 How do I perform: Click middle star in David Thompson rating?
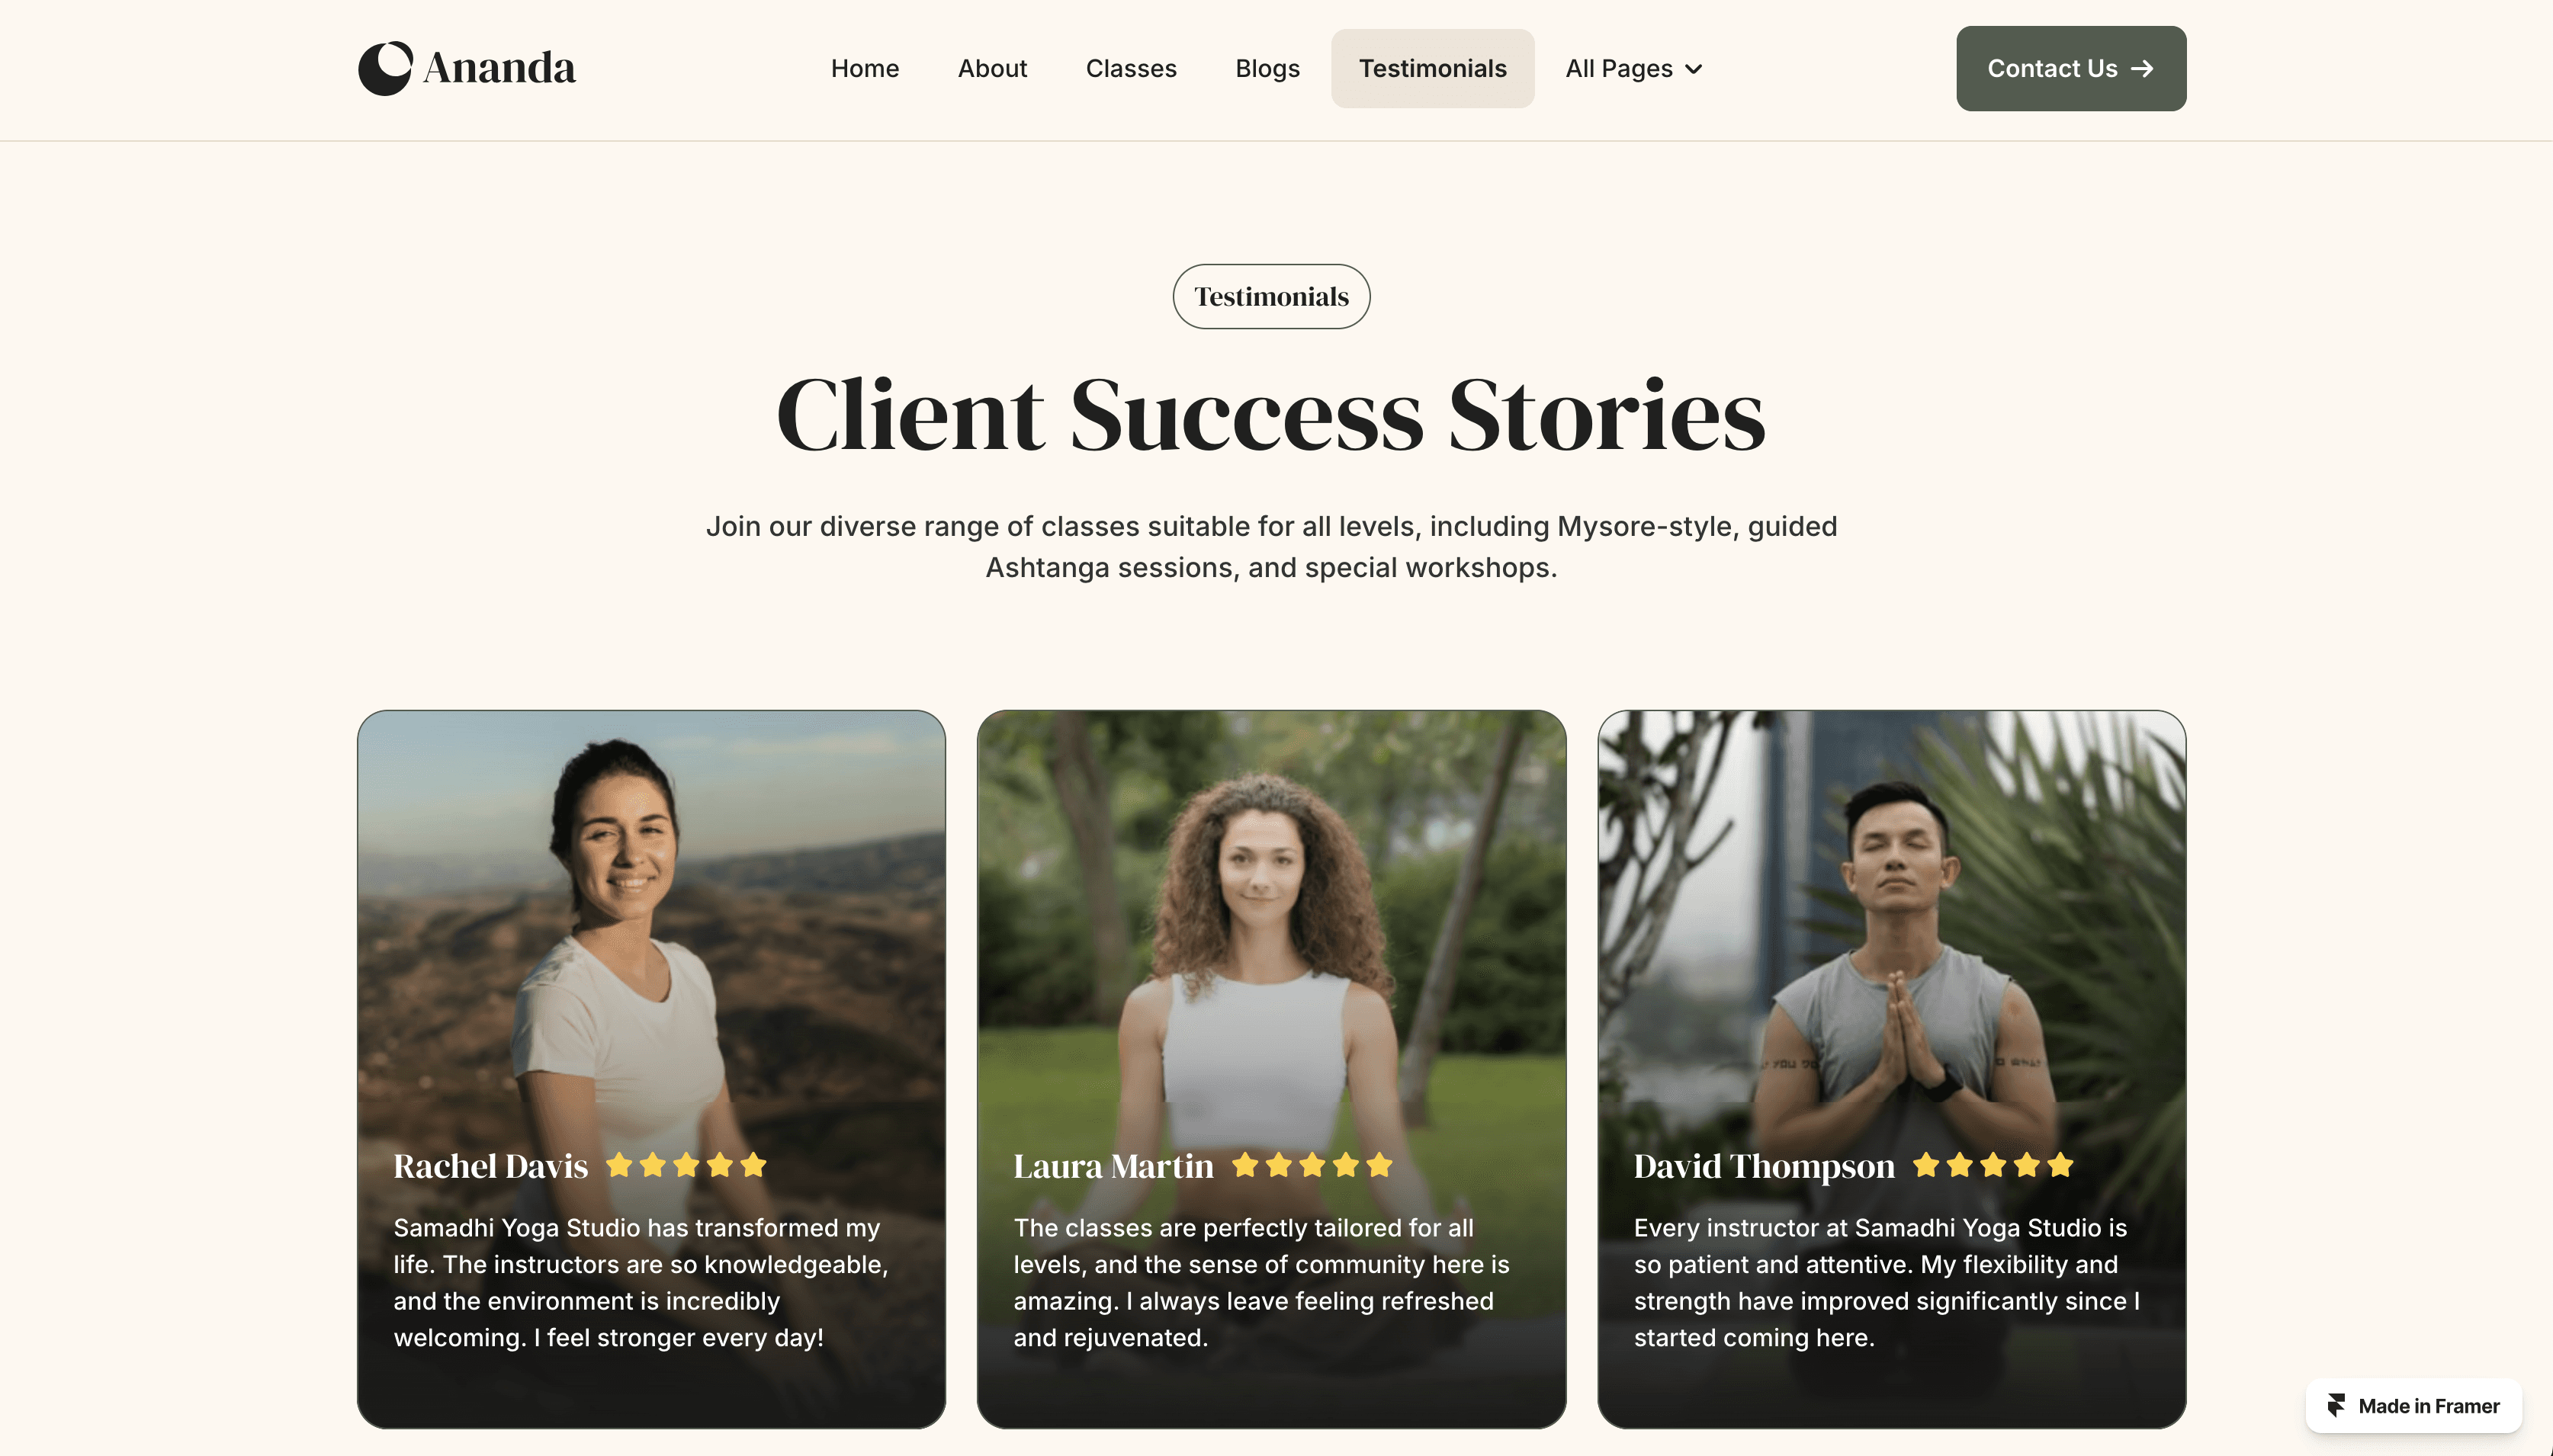click(x=1993, y=1165)
